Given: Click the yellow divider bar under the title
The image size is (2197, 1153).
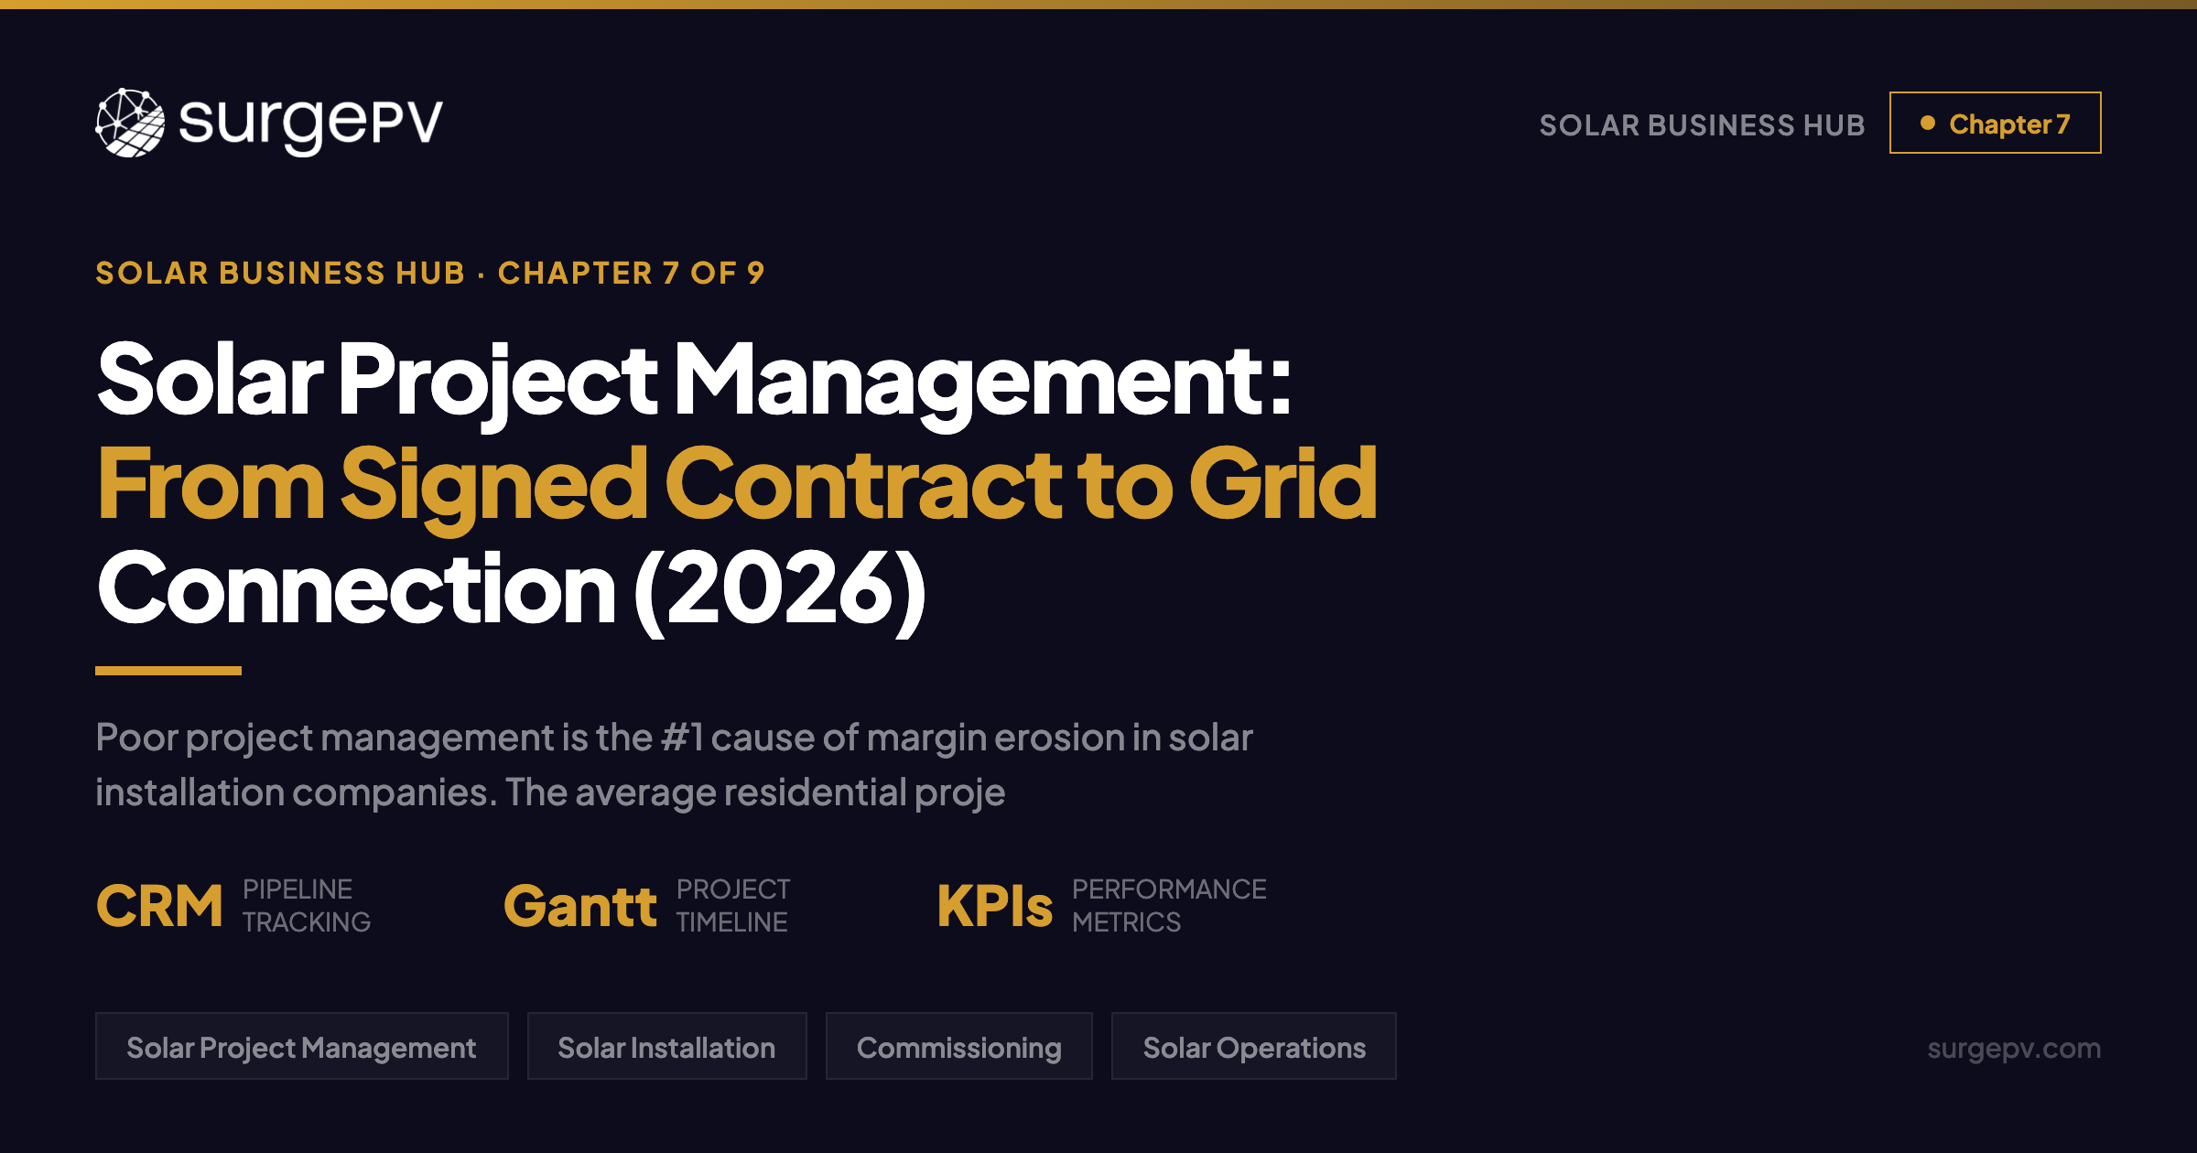Looking at the screenshot, I should 167,671.
